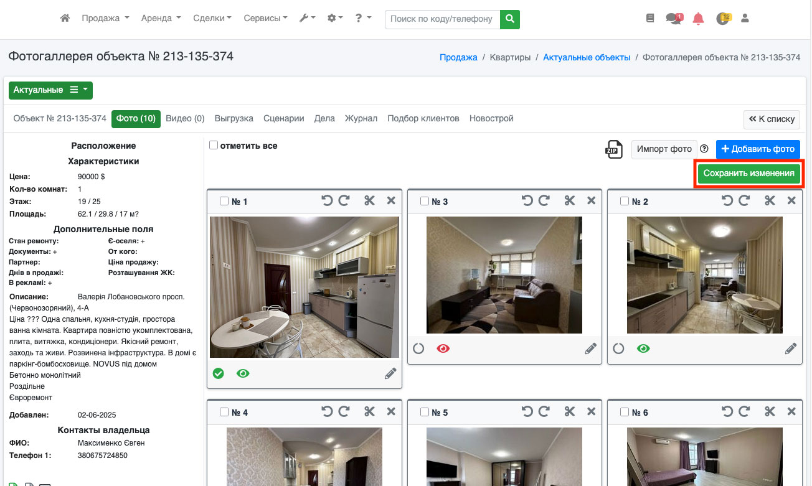
Task: Open chat messages icon
Action: [673, 19]
